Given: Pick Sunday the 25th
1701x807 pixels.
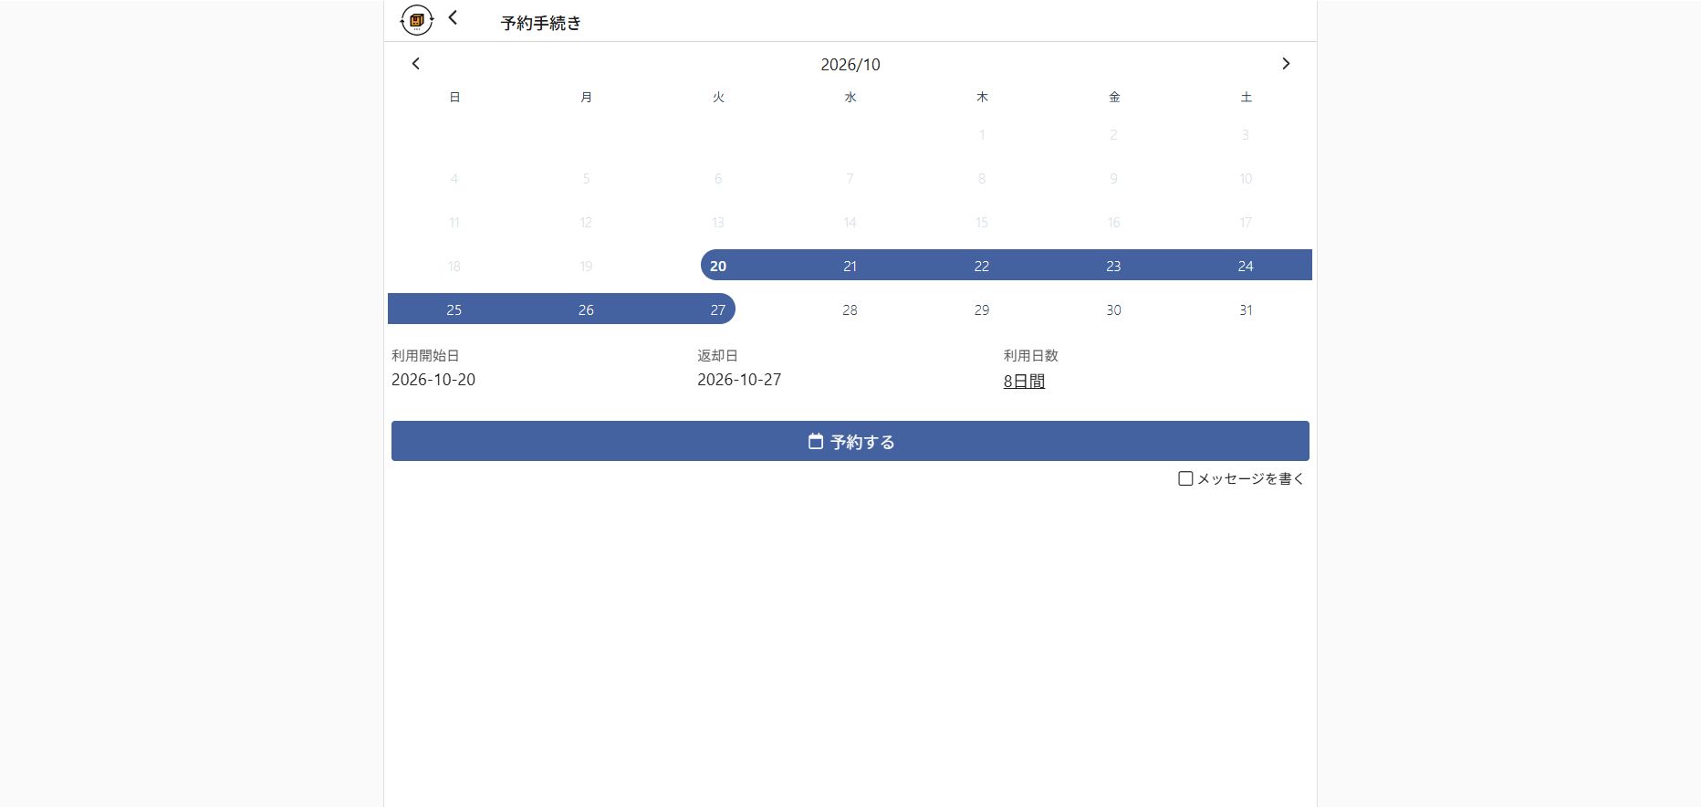Looking at the screenshot, I should [x=454, y=309].
